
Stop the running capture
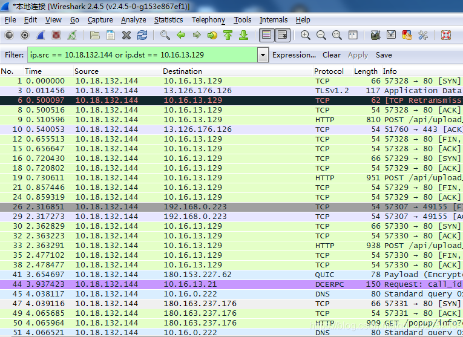pos(56,36)
